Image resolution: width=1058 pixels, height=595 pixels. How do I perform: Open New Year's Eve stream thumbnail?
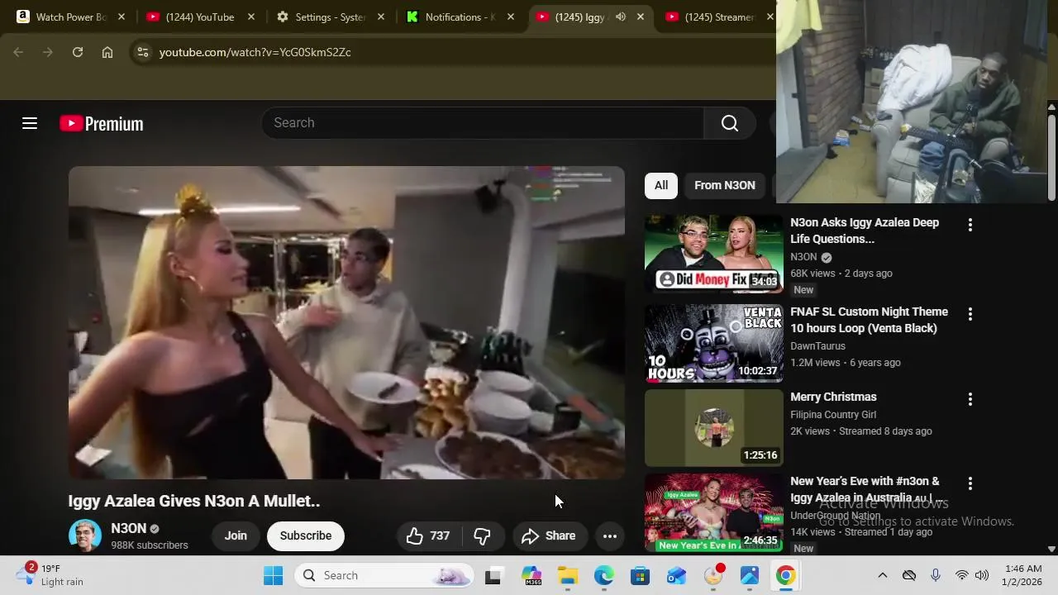click(713, 512)
